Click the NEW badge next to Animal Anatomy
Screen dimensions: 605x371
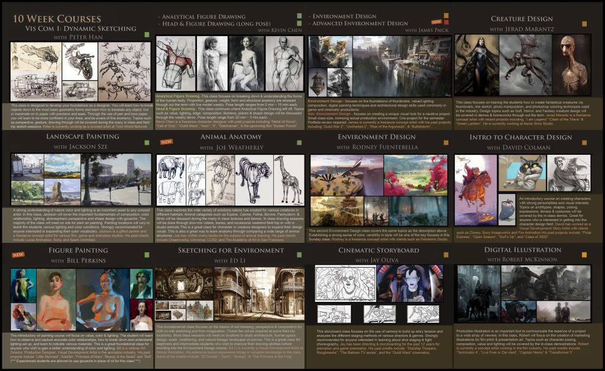pyautogui.click(x=166, y=142)
